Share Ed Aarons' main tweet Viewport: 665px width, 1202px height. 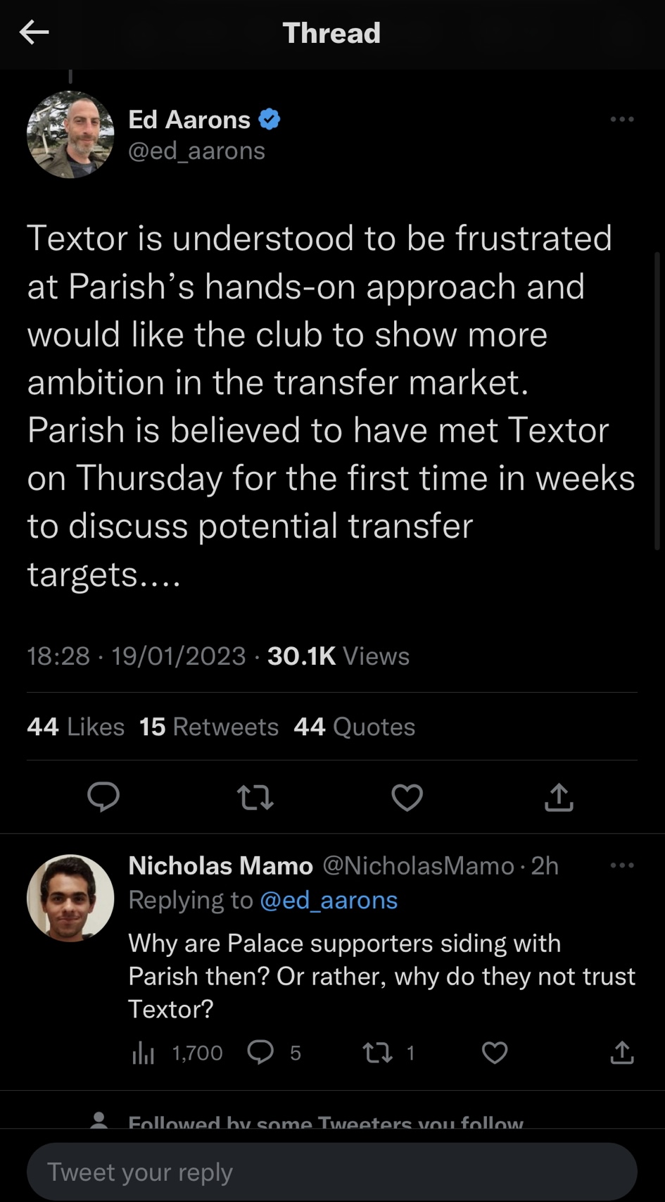click(x=559, y=797)
